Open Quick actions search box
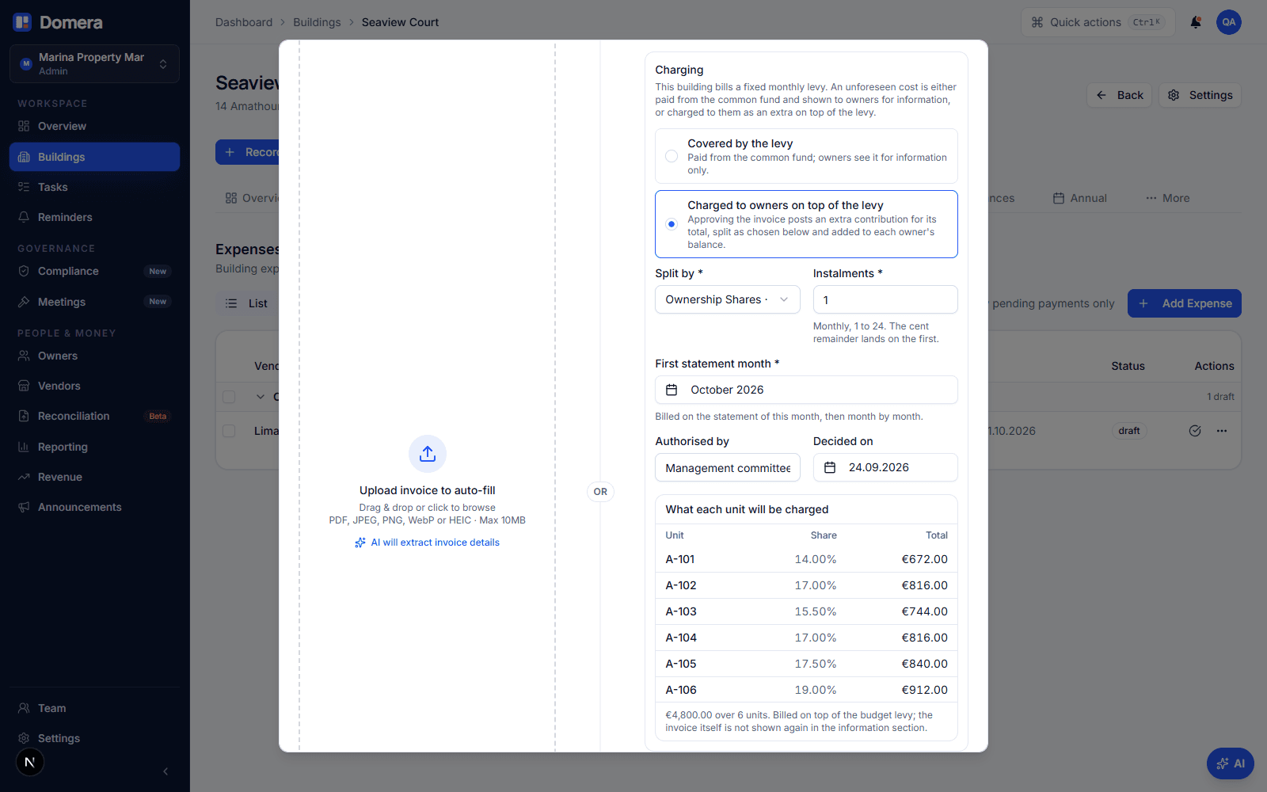The image size is (1267, 792). pos(1098,22)
